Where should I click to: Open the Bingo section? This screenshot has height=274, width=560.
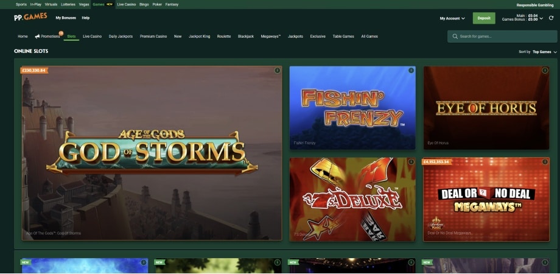pos(144,5)
